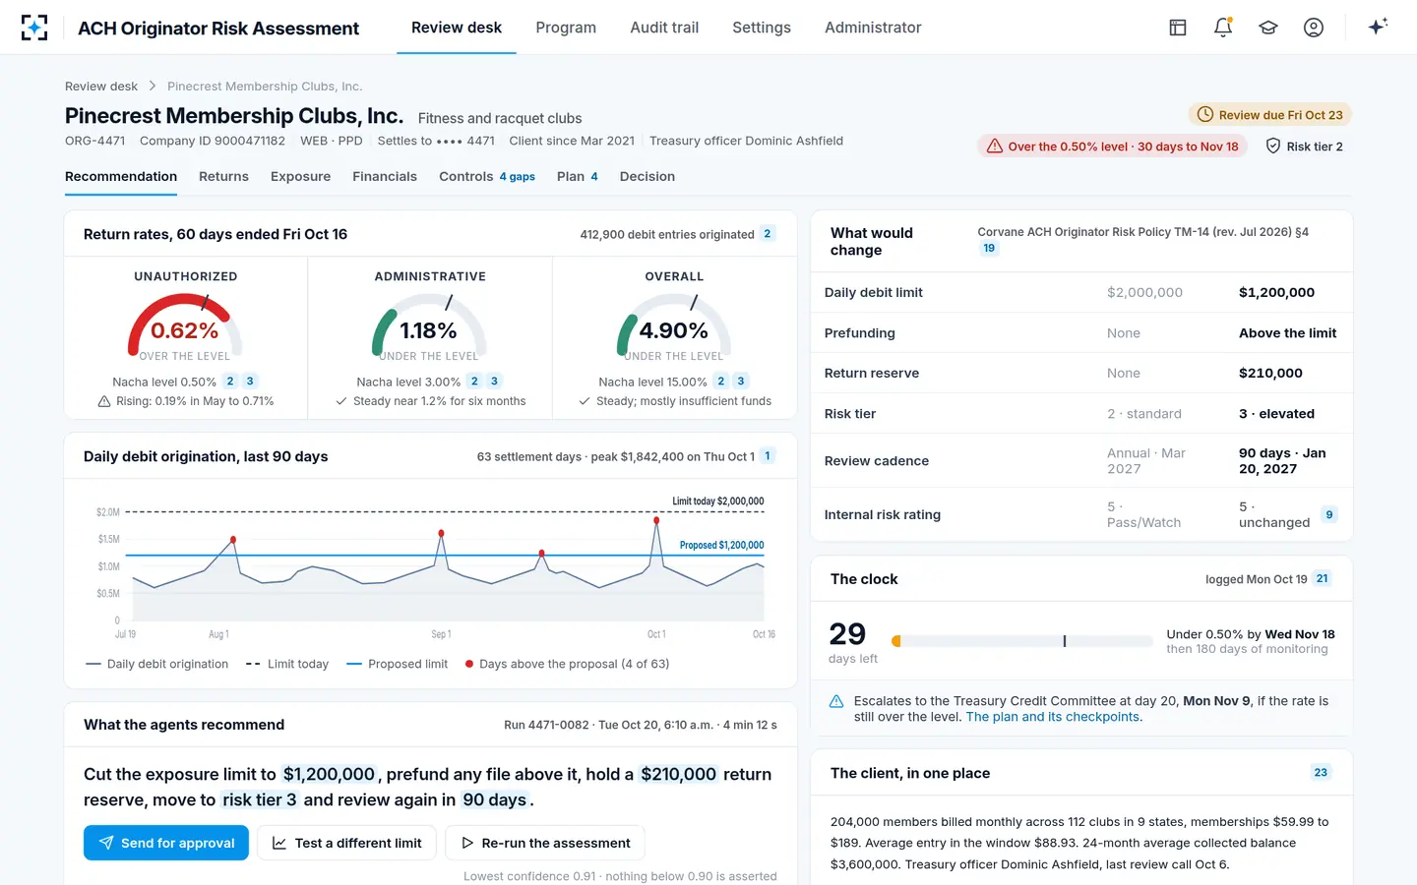1417x885 pixels.
Task: Select the highest red peak marker near Oct 1
Action: 656,518
